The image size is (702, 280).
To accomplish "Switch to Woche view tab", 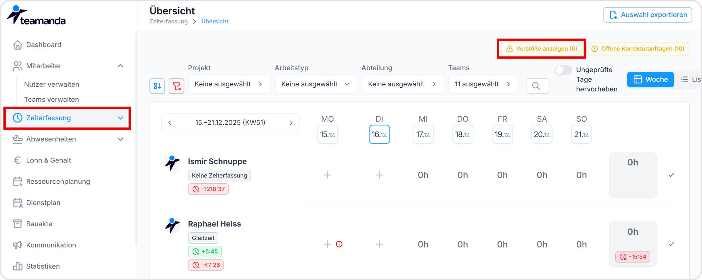I will click(651, 80).
